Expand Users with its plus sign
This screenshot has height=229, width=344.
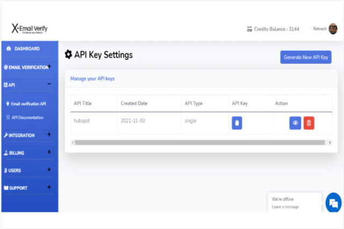coord(49,169)
